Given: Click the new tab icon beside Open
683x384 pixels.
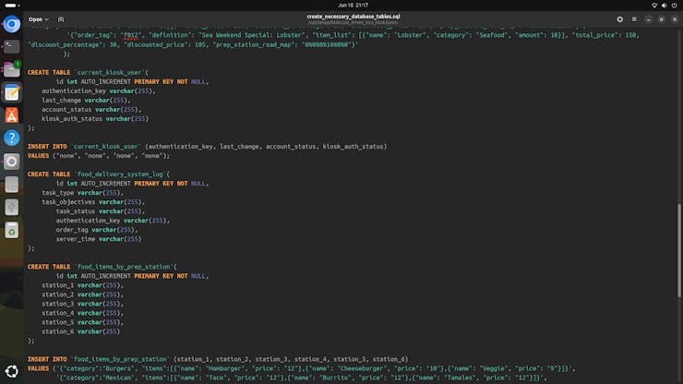Looking at the screenshot, I should click(x=61, y=18).
